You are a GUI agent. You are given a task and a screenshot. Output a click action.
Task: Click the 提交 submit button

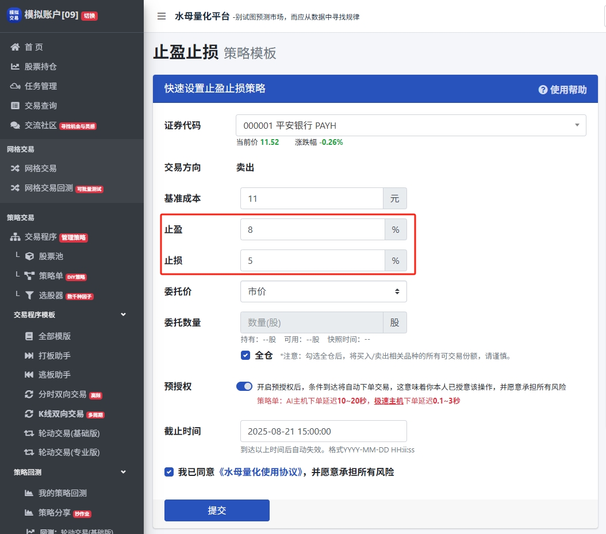click(217, 510)
